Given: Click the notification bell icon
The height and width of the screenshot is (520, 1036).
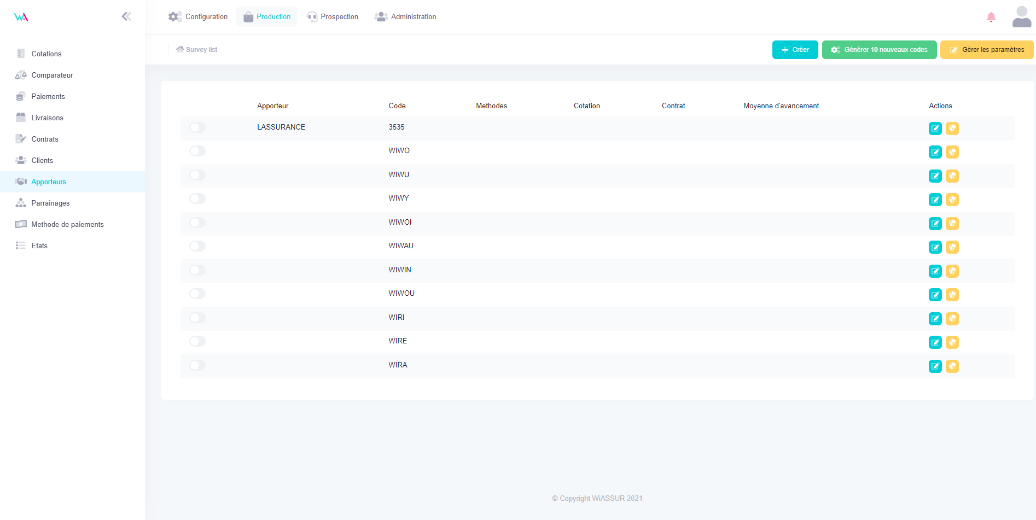Looking at the screenshot, I should pyautogui.click(x=991, y=17).
